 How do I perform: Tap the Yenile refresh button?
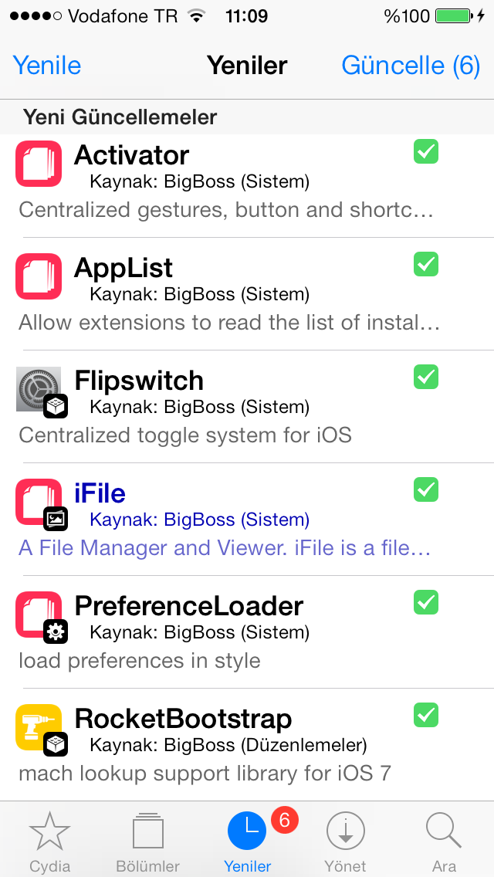point(47,66)
